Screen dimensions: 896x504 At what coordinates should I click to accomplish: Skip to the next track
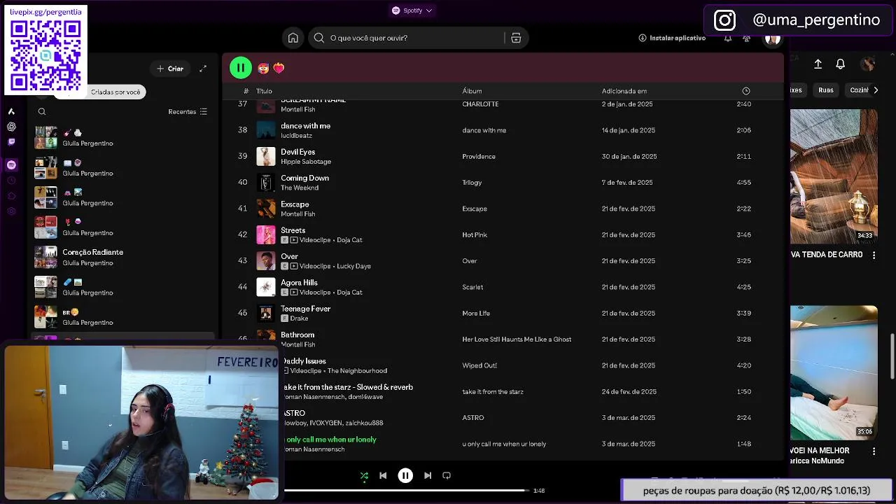click(x=428, y=475)
